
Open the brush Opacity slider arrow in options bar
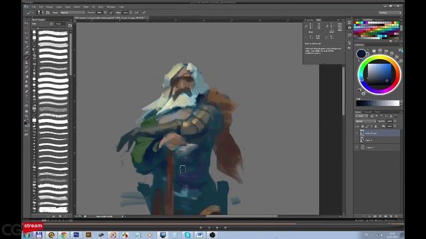pos(105,13)
